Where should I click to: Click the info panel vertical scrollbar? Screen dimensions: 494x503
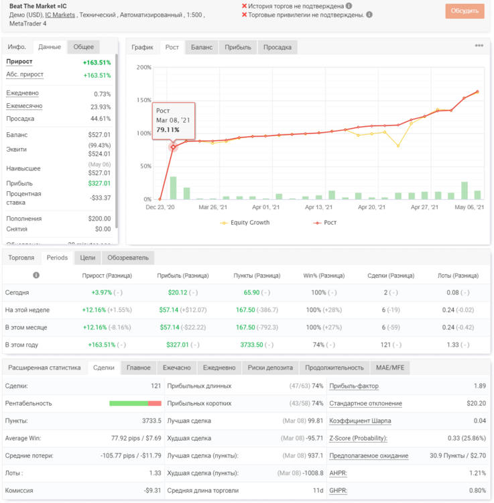point(117,141)
